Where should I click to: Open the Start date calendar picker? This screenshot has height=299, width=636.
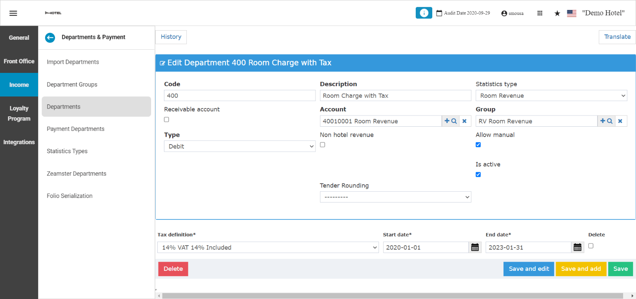[475, 247]
